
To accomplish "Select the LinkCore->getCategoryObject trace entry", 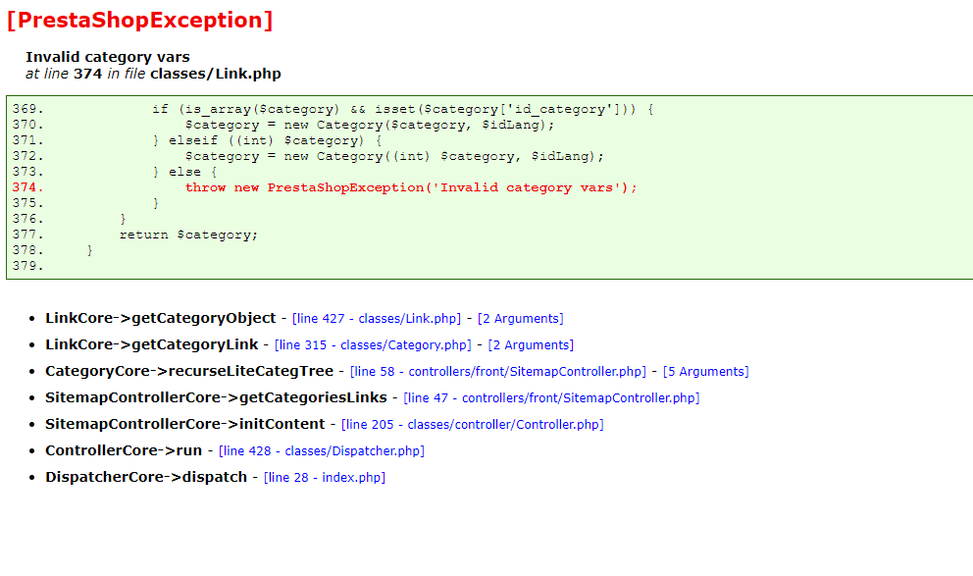I will pyautogui.click(x=160, y=318).
